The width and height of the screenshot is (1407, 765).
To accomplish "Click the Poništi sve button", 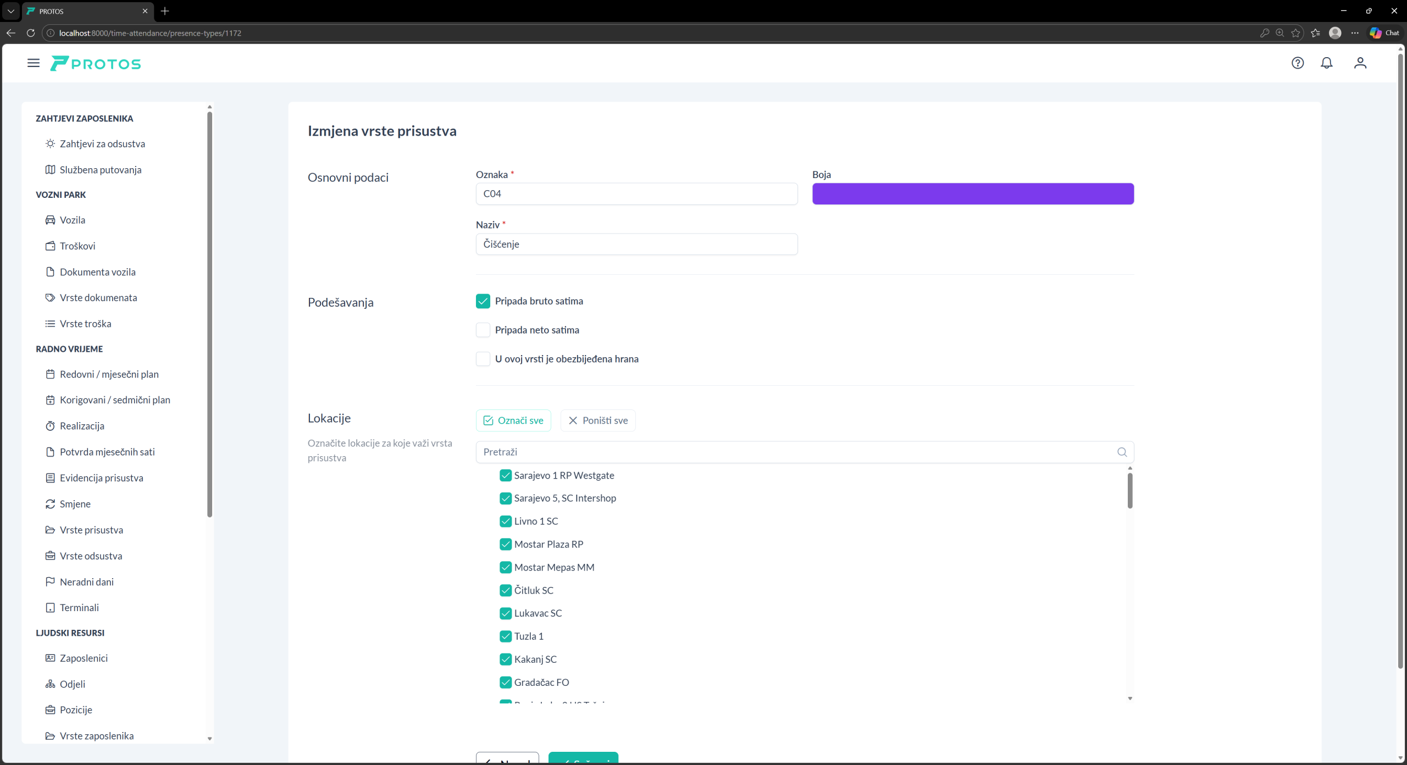I will (598, 420).
